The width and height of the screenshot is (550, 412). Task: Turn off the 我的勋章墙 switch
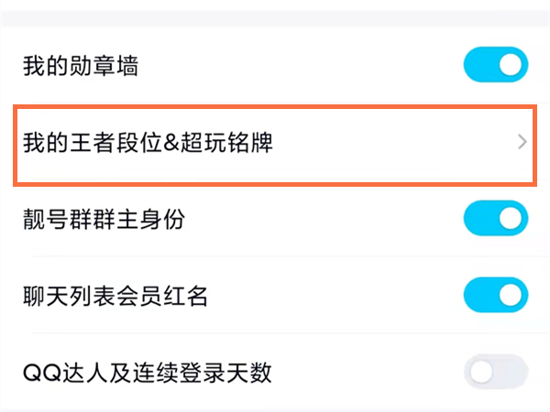click(x=496, y=66)
